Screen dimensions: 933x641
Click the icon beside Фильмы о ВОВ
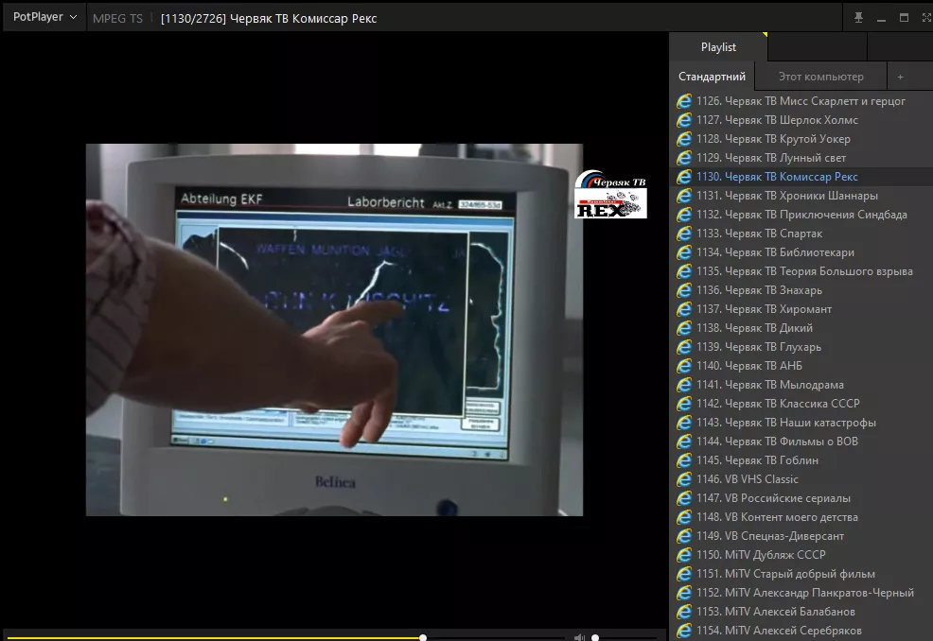click(x=684, y=442)
